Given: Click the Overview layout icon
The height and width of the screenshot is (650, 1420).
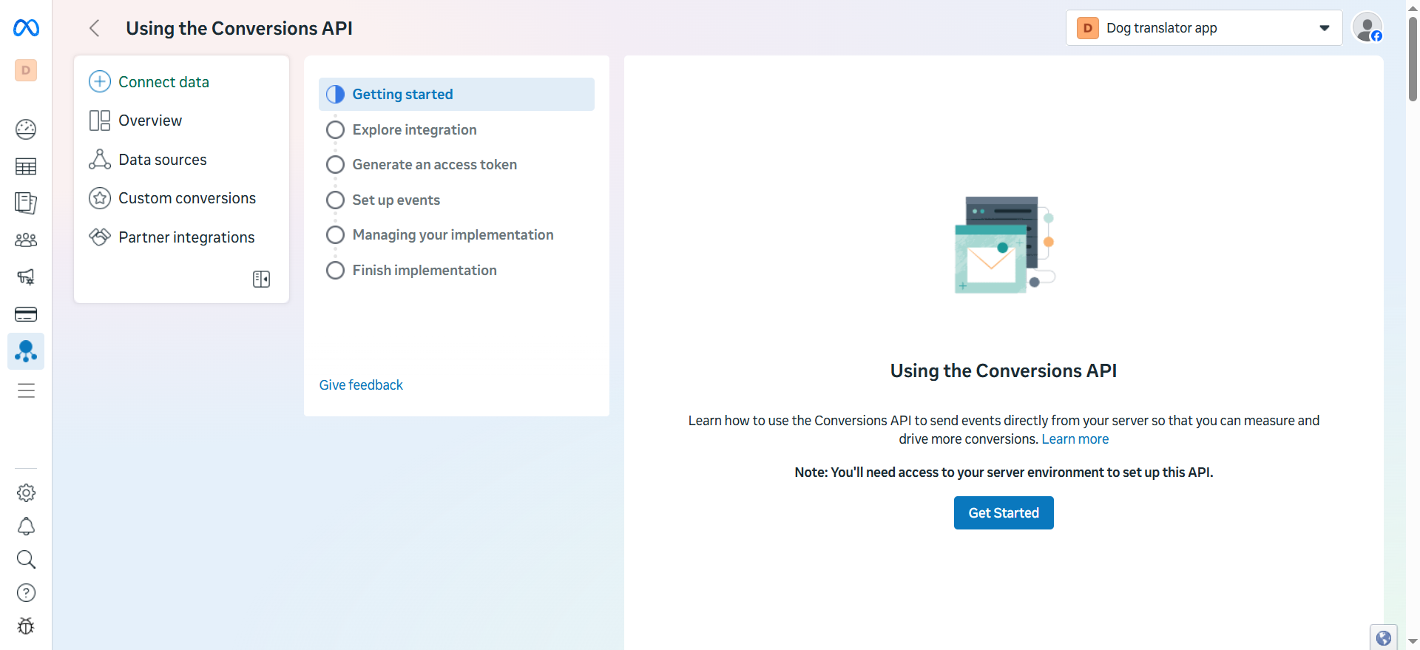Looking at the screenshot, I should pyautogui.click(x=100, y=121).
